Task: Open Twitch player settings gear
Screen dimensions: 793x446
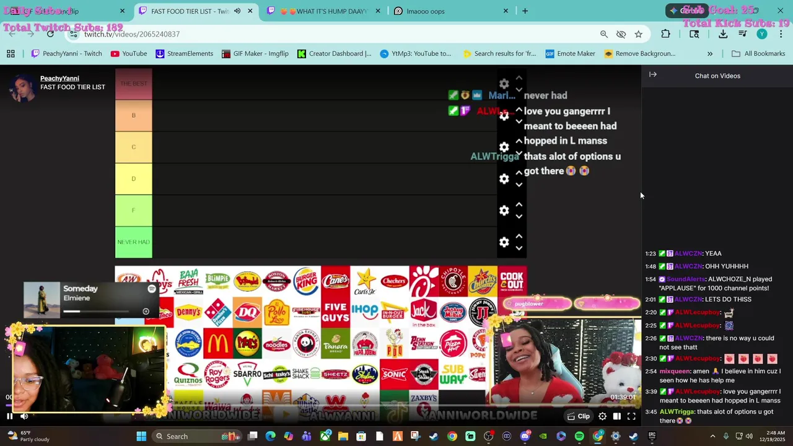Action: click(602, 416)
